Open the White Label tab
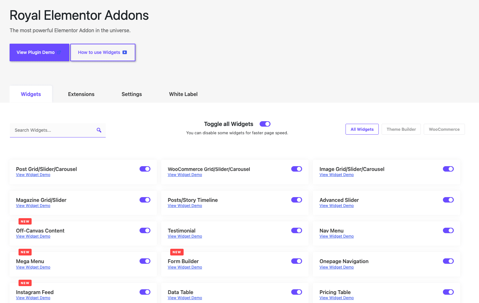The width and height of the screenshot is (479, 303). 183,94
